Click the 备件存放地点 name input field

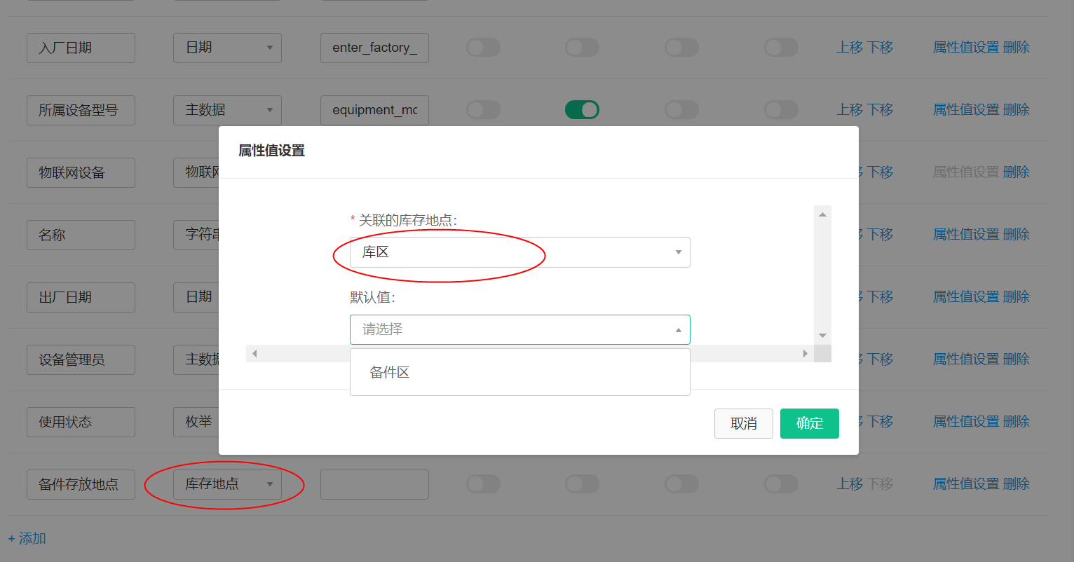coord(81,484)
